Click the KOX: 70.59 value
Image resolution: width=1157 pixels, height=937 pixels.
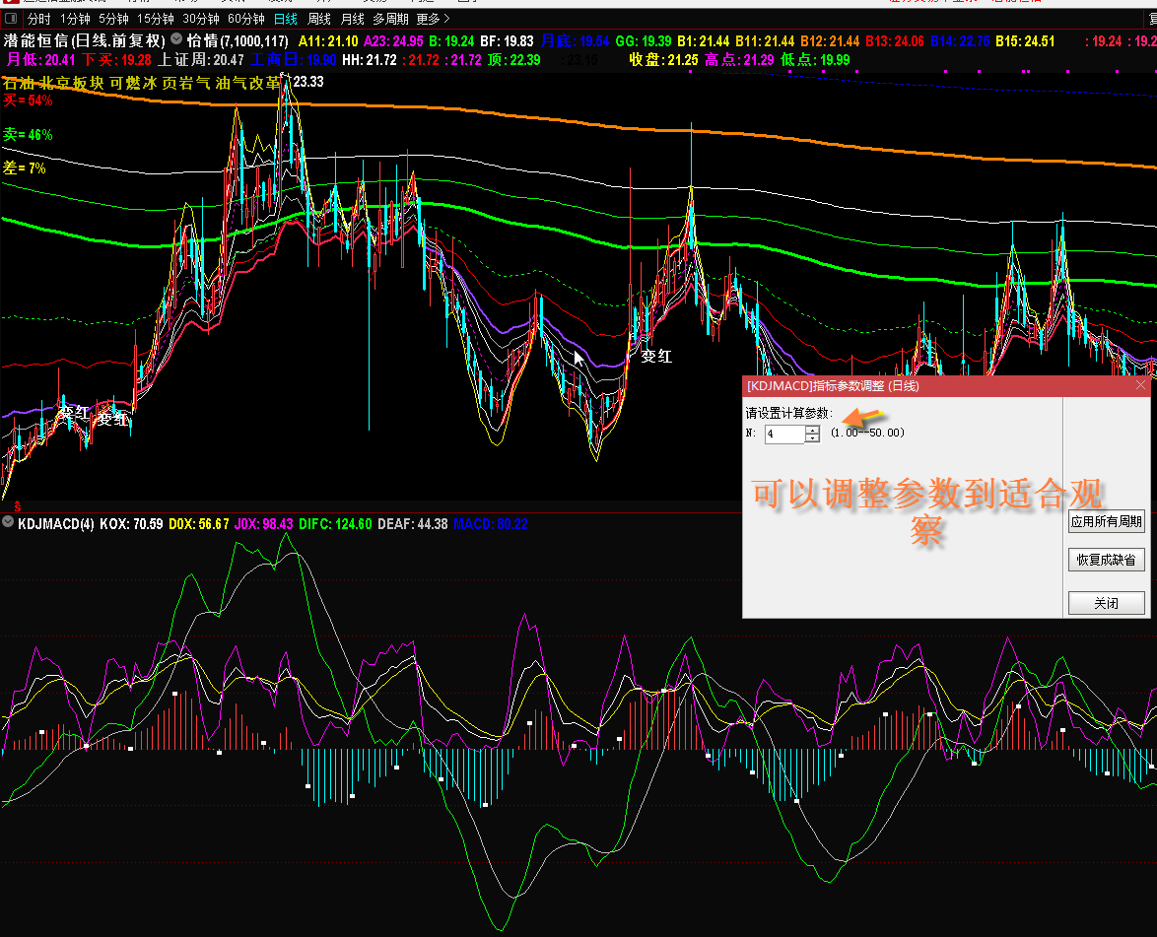(x=131, y=524)
